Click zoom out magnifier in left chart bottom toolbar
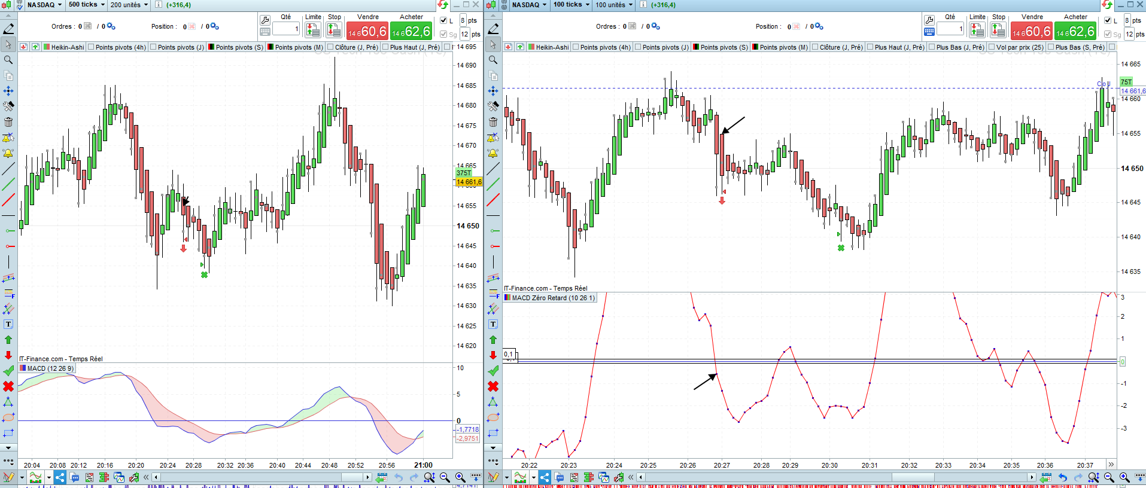Image resolution: width=1146 pixels, height=488 pixels. [445, 477]
